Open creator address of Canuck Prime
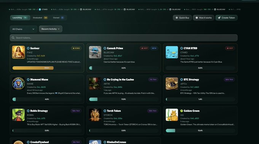Image resolution: width=259 pixels, height=144 pixels. 118,56
